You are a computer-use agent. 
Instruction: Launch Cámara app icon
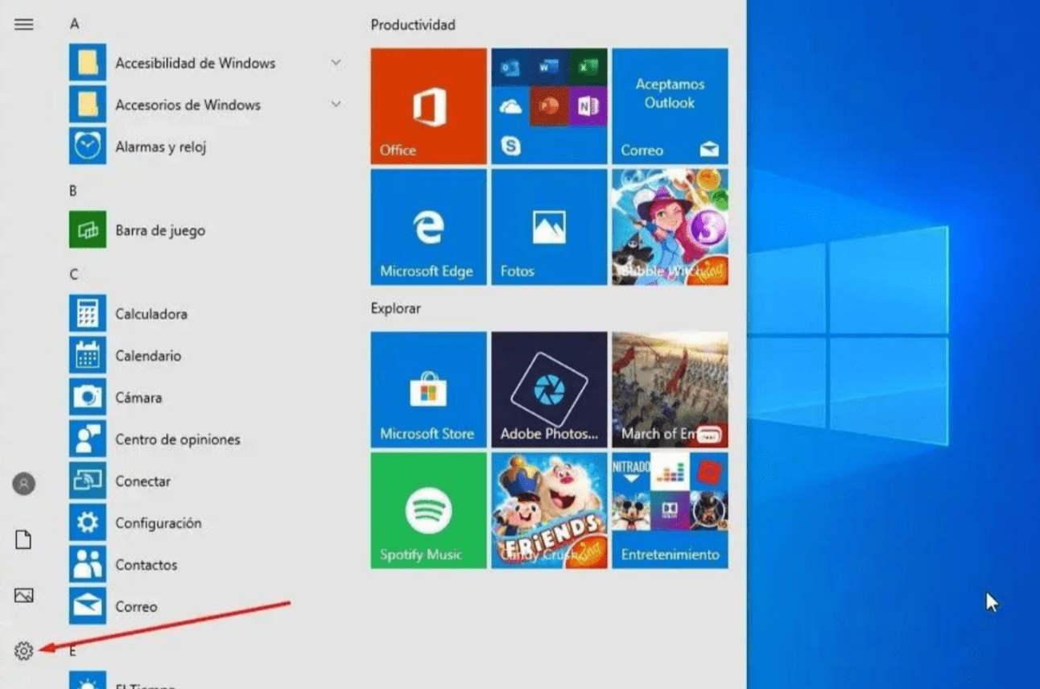(x=88, y=398)
